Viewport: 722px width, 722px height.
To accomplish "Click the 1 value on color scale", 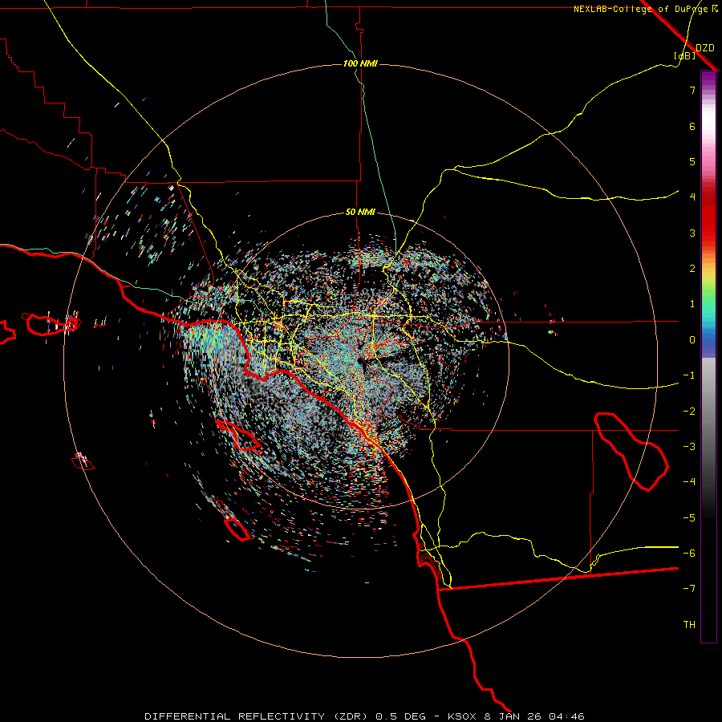I will [692, 304].
